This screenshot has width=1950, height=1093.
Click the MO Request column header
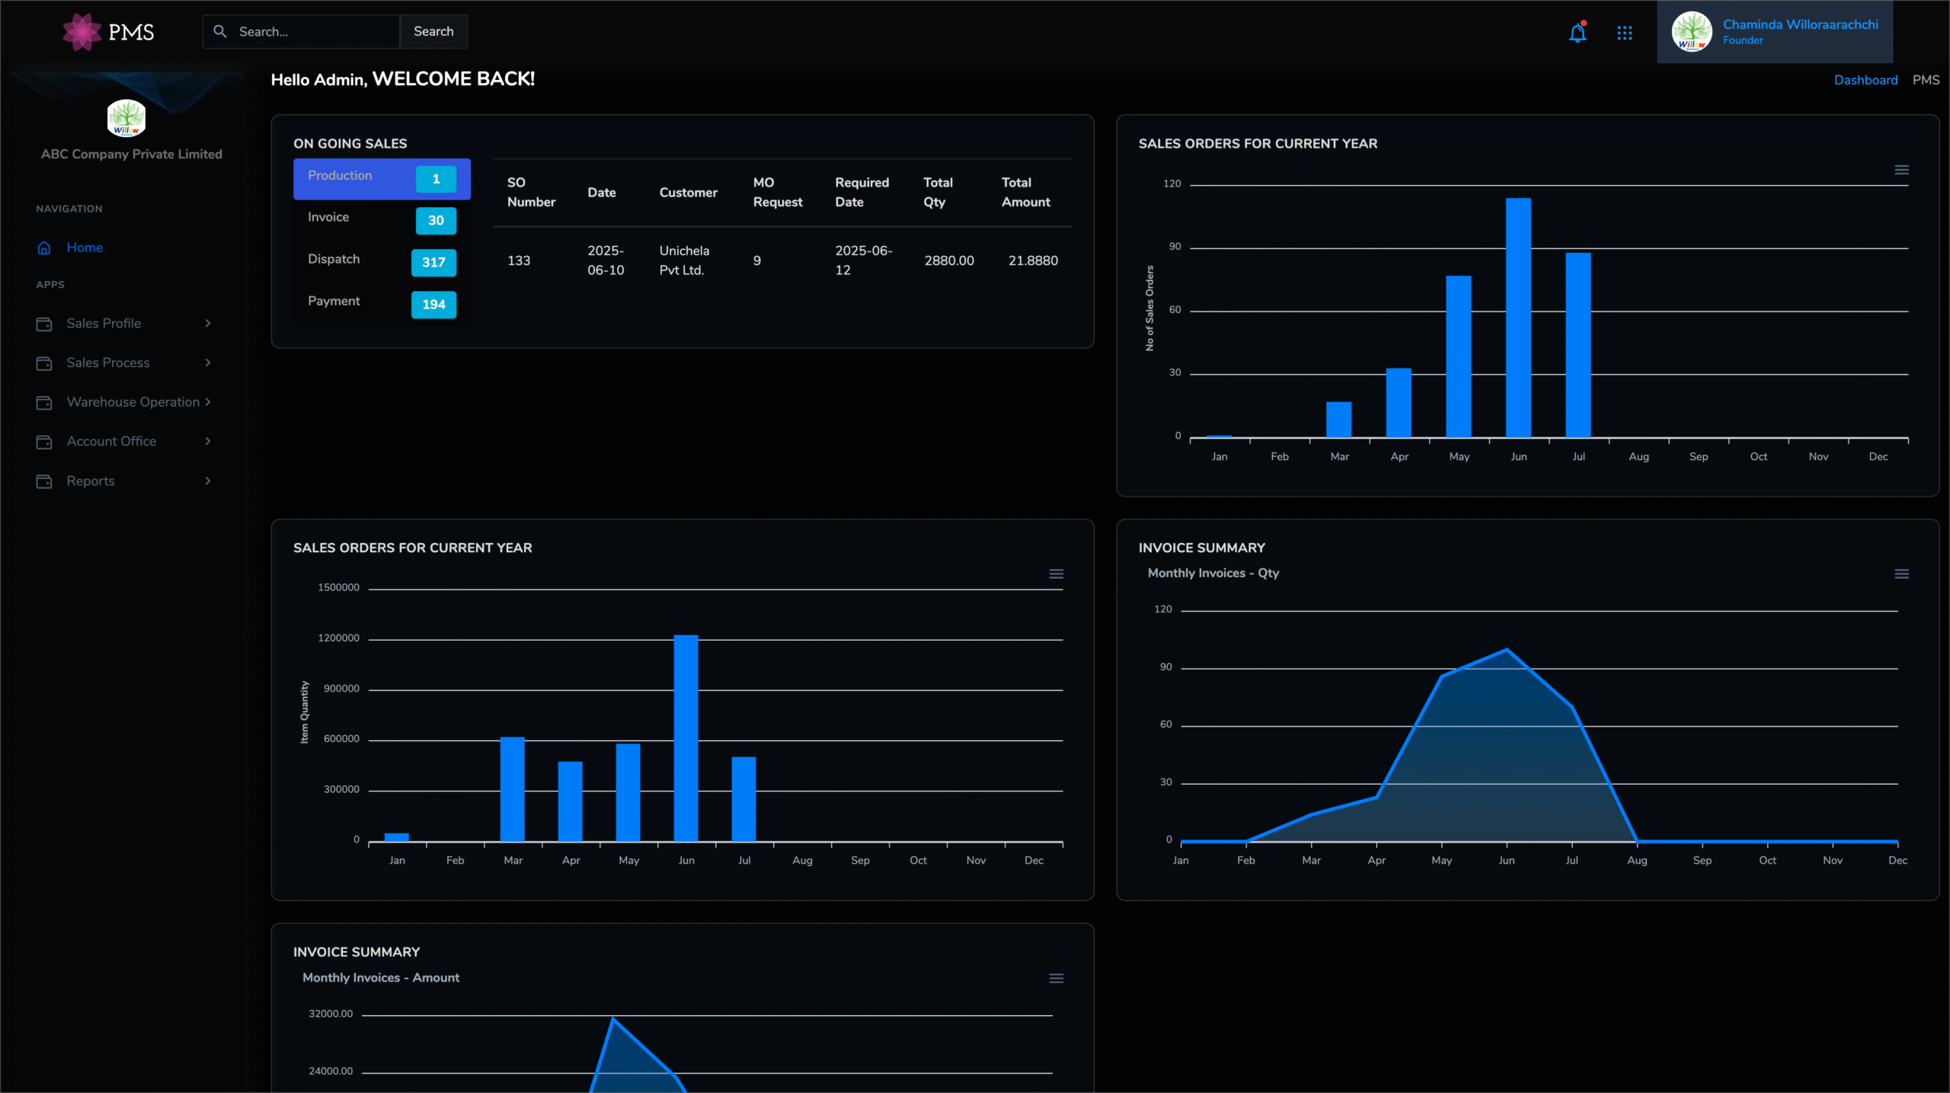pos(778,193)
